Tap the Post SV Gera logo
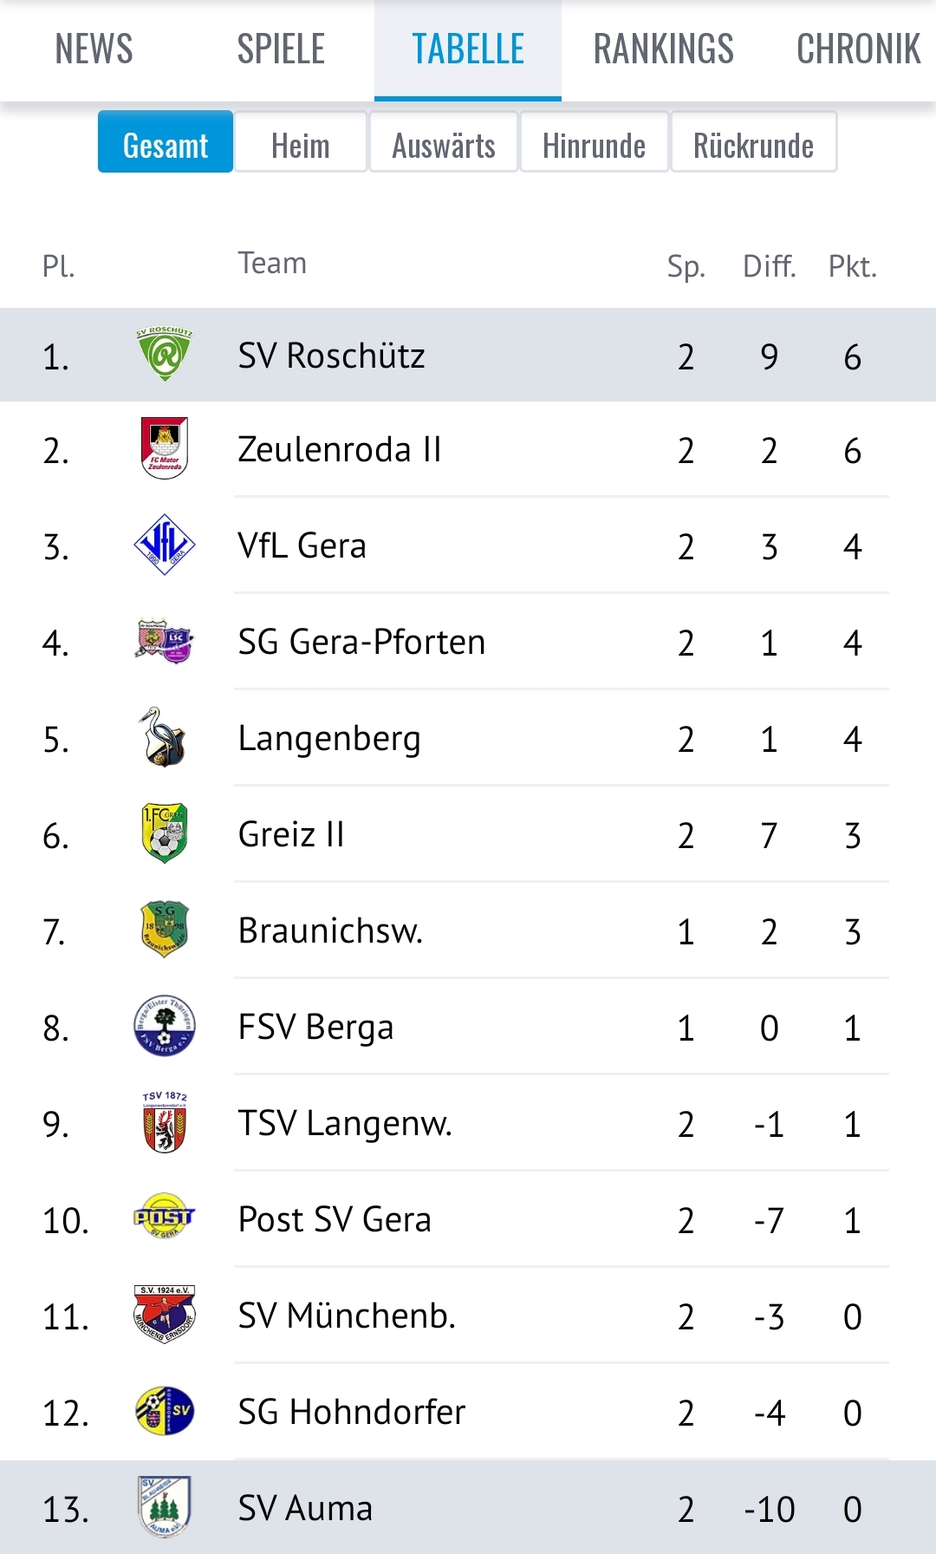The image size is (936, 1567). [x=165, y=1217]
